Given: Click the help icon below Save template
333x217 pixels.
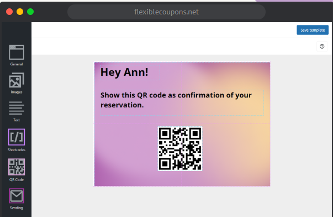Looking at the screenshot, I should 322,46.
